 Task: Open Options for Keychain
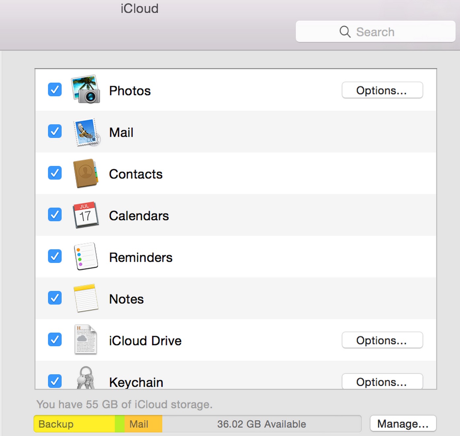382,381
